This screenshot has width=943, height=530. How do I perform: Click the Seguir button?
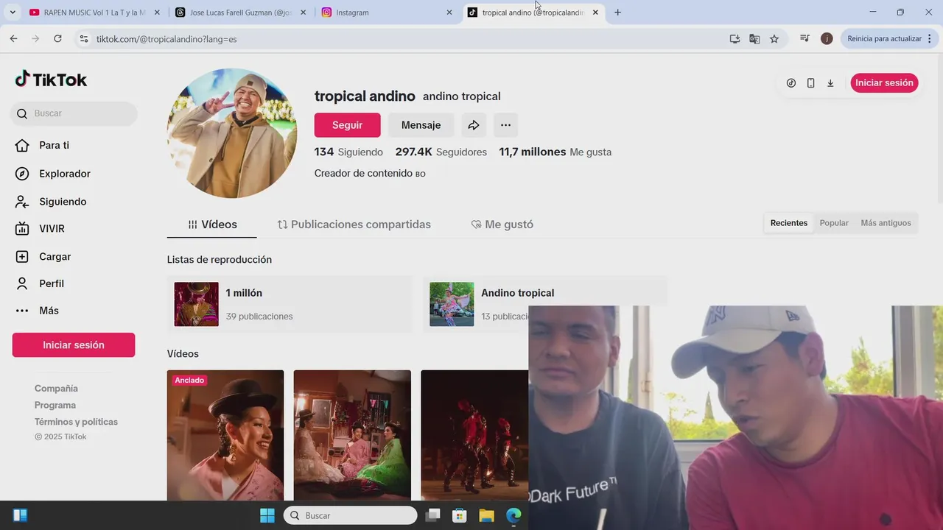tap(348, 125)
